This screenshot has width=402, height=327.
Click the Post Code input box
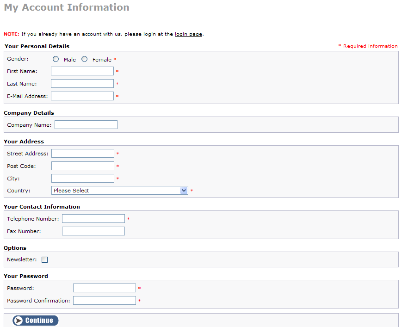pos(83,166)
